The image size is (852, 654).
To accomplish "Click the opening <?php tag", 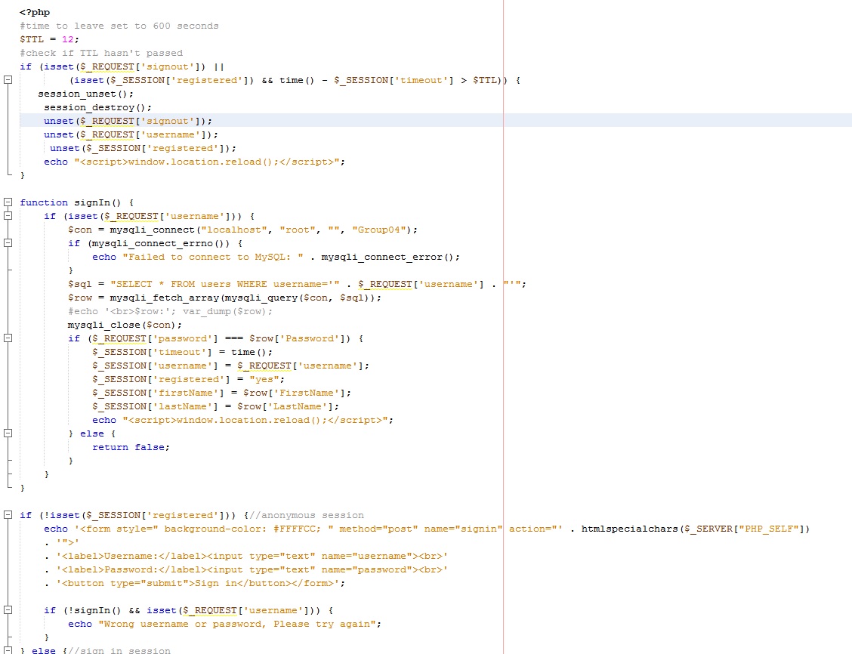I will pos(35,12).
